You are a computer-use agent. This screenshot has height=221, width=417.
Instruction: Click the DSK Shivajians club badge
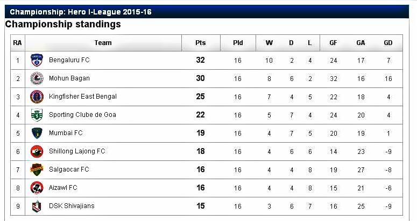click(x=37, y=206)
